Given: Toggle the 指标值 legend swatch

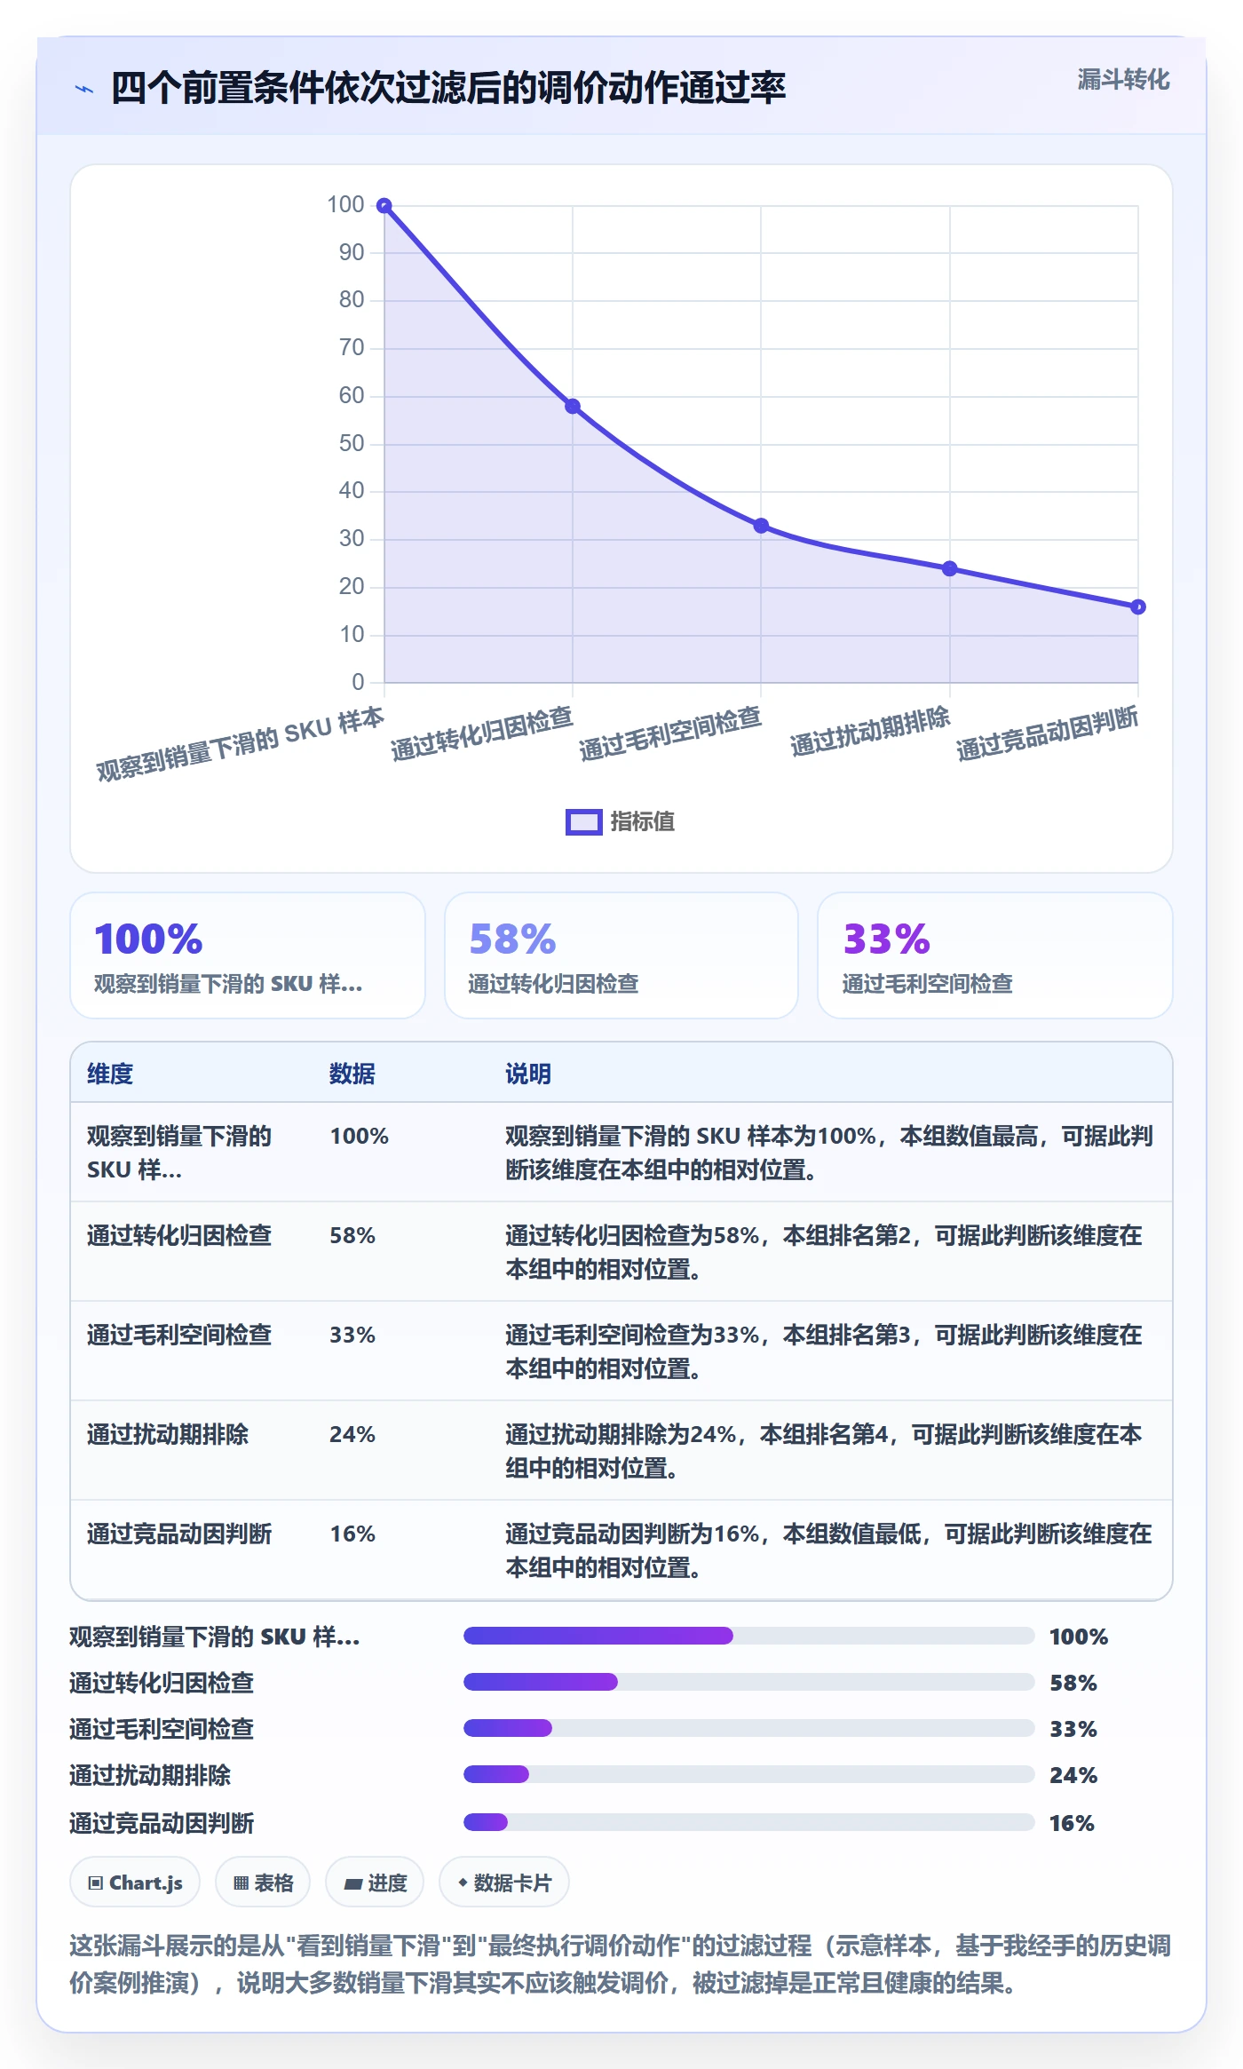Looking at the screenshot, I should pyautogui.click(x=584, y=822).
